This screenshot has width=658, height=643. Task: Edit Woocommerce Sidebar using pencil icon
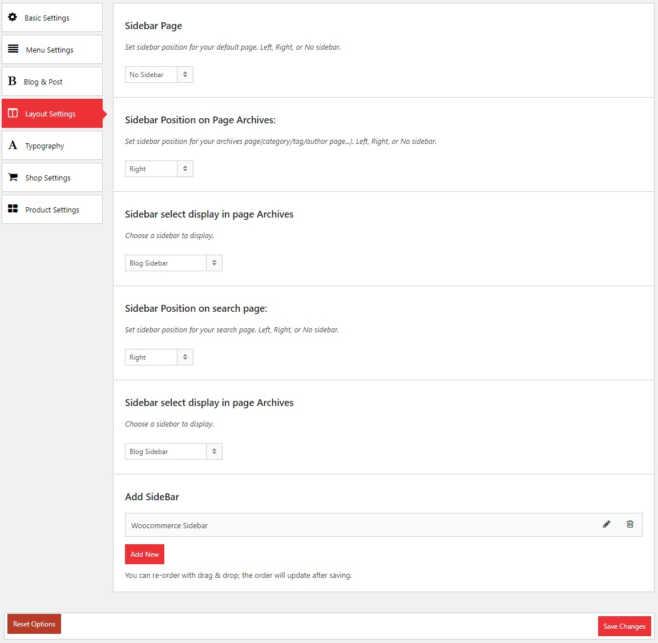click(x=607, y=524)
